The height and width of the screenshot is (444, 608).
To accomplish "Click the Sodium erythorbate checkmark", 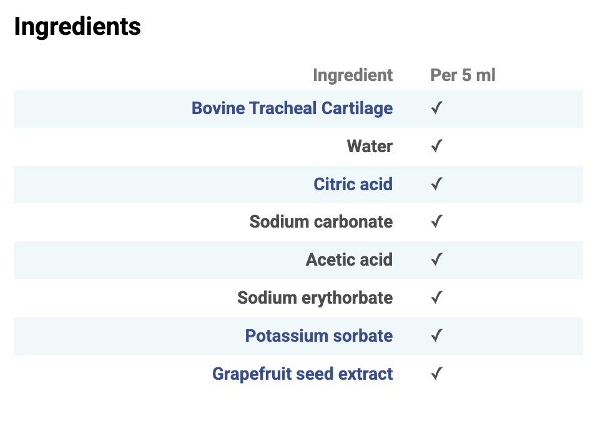I will point(437,298).
